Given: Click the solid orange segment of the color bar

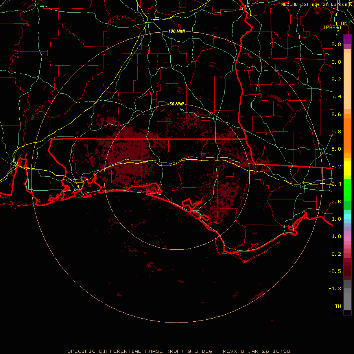Looking at the screenshot, I should pos(347,136).
